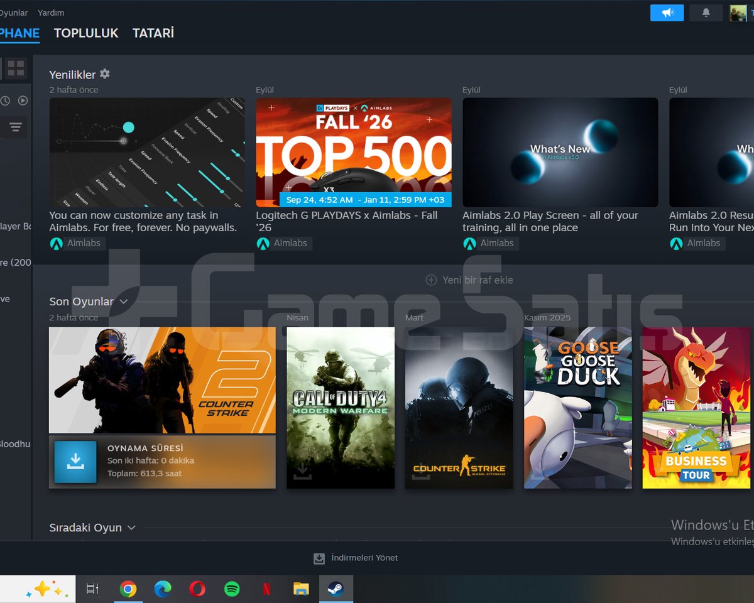Open the Steam announcements megaphone button
The height and width of the screenshot is (603, 754).
[x=667, y=13]
